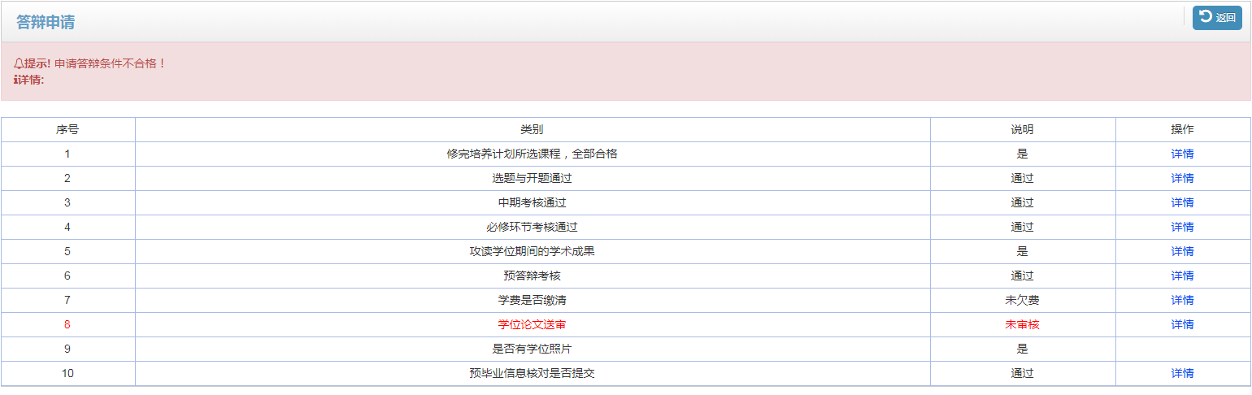This screenshot has width=1252, height=395.
Task: Select the red 学位论文送审 category text
Action: (532, 324)
